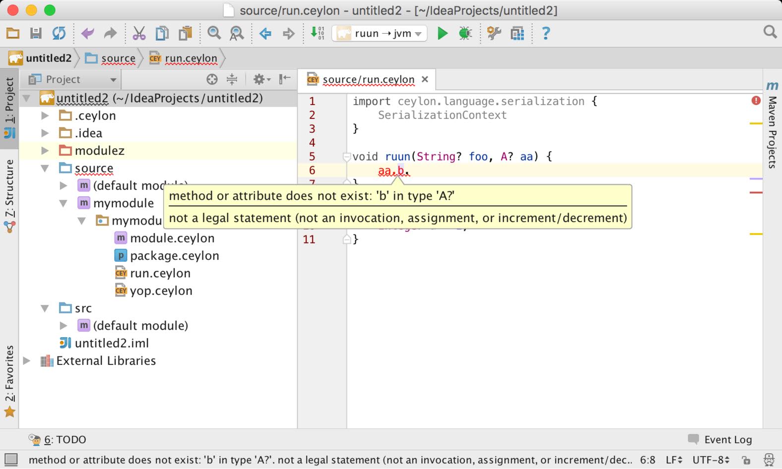The height and width of the screenshot is (469, 782).
Task: Expand External Libraries node
Action: 27,361
